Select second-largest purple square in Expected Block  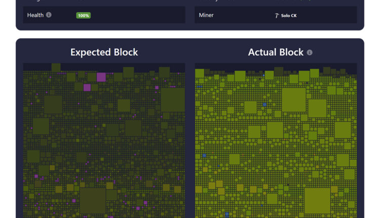click(x=87, y=88)
